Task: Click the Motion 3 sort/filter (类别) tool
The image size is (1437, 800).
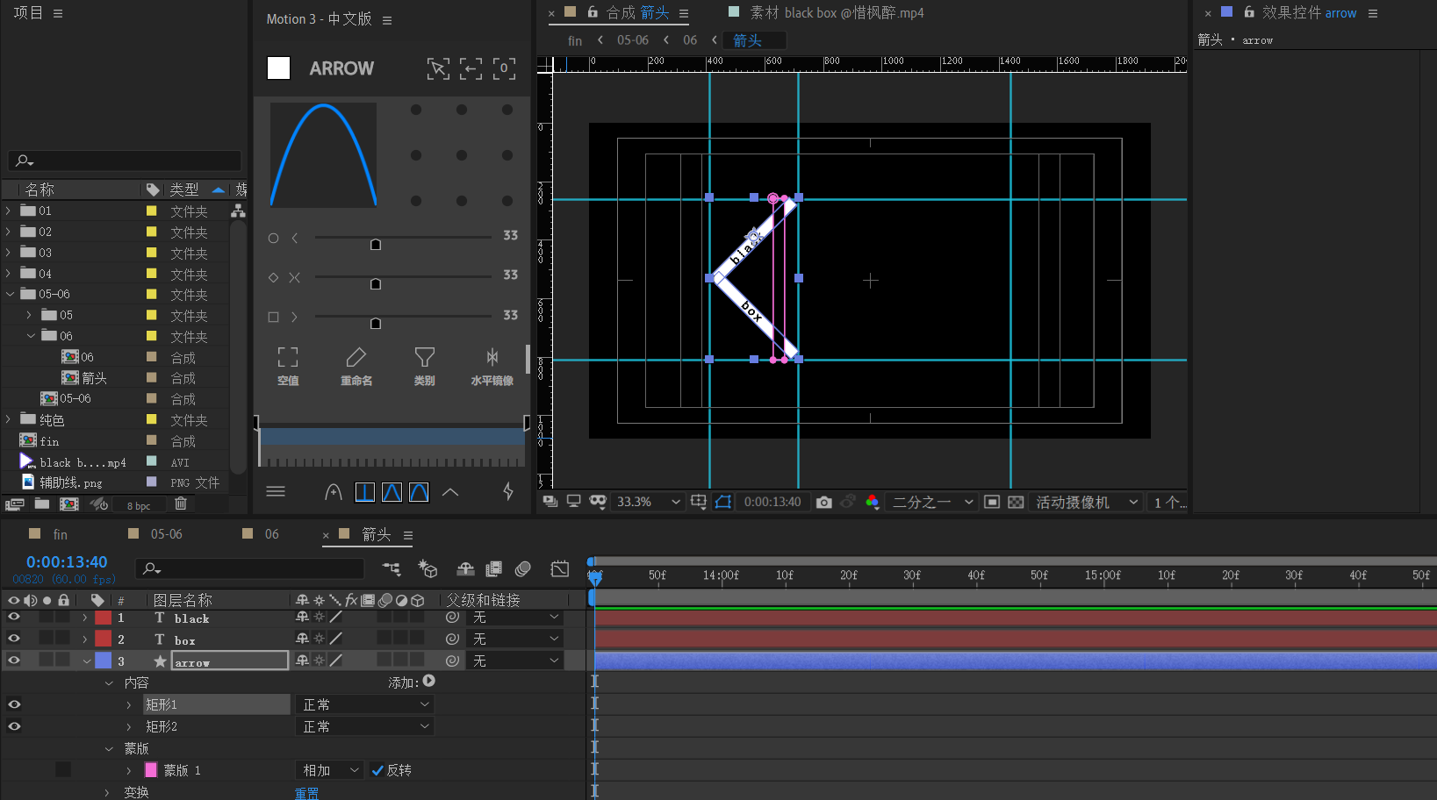Action: tap(425, 367)
